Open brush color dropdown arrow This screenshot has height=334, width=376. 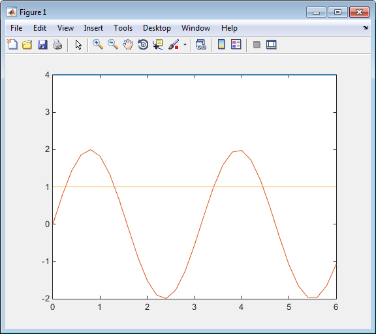[185, 44]
